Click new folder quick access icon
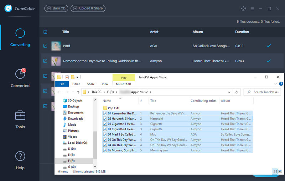This screenshot has height=181, width=285. pos(73,77)
